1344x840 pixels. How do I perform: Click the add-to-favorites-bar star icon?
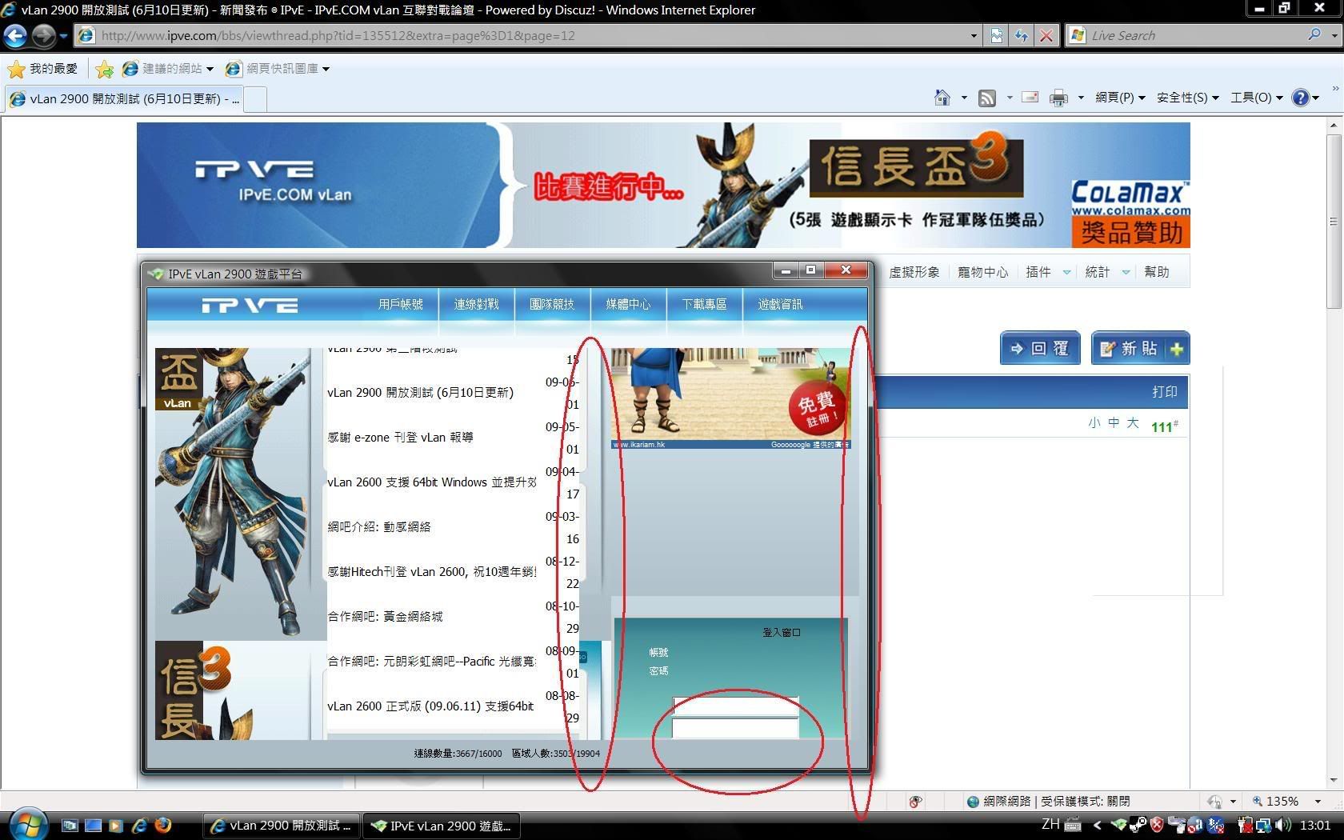(104, 70)
